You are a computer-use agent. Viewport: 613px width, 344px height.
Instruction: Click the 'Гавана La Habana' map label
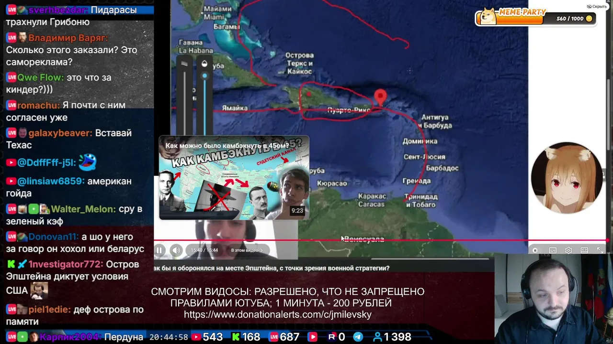coord(196,46)
